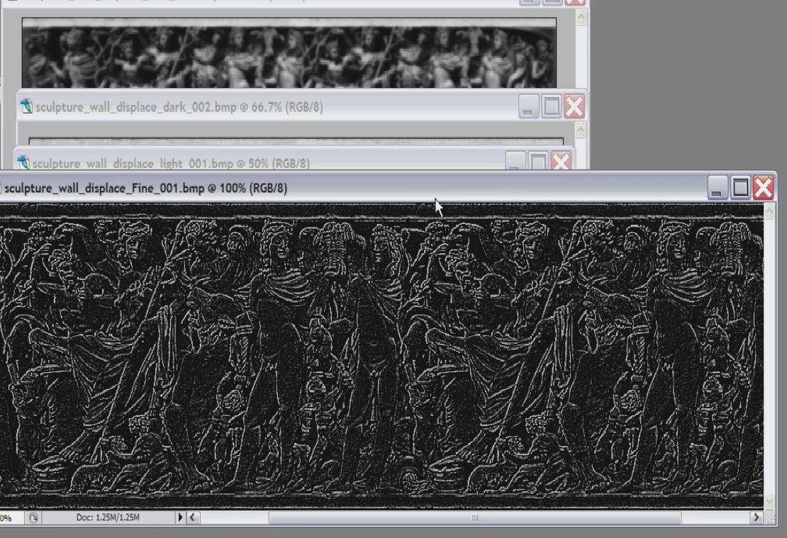
Task: Click scroll up arrow in topmost background window
Action: click(x=581, y=18)
